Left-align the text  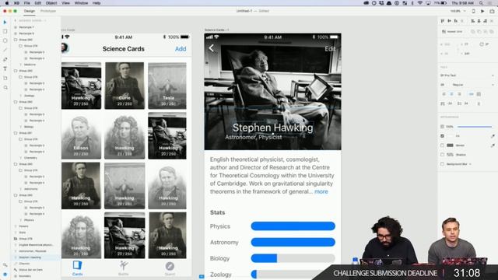(x=444, y=94)
